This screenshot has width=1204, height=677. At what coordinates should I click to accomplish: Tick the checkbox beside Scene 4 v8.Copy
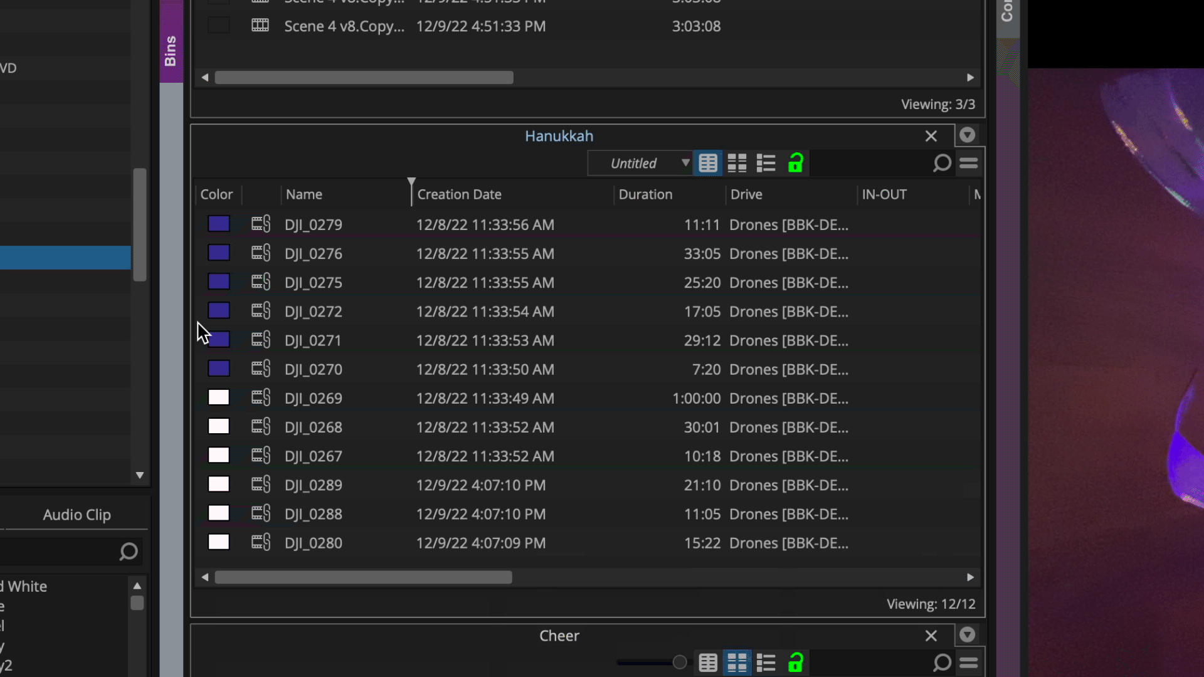(x=219, y=26)
